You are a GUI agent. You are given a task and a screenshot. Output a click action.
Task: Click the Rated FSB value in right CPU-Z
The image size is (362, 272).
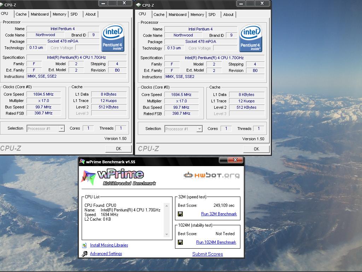tap(181, 114)
